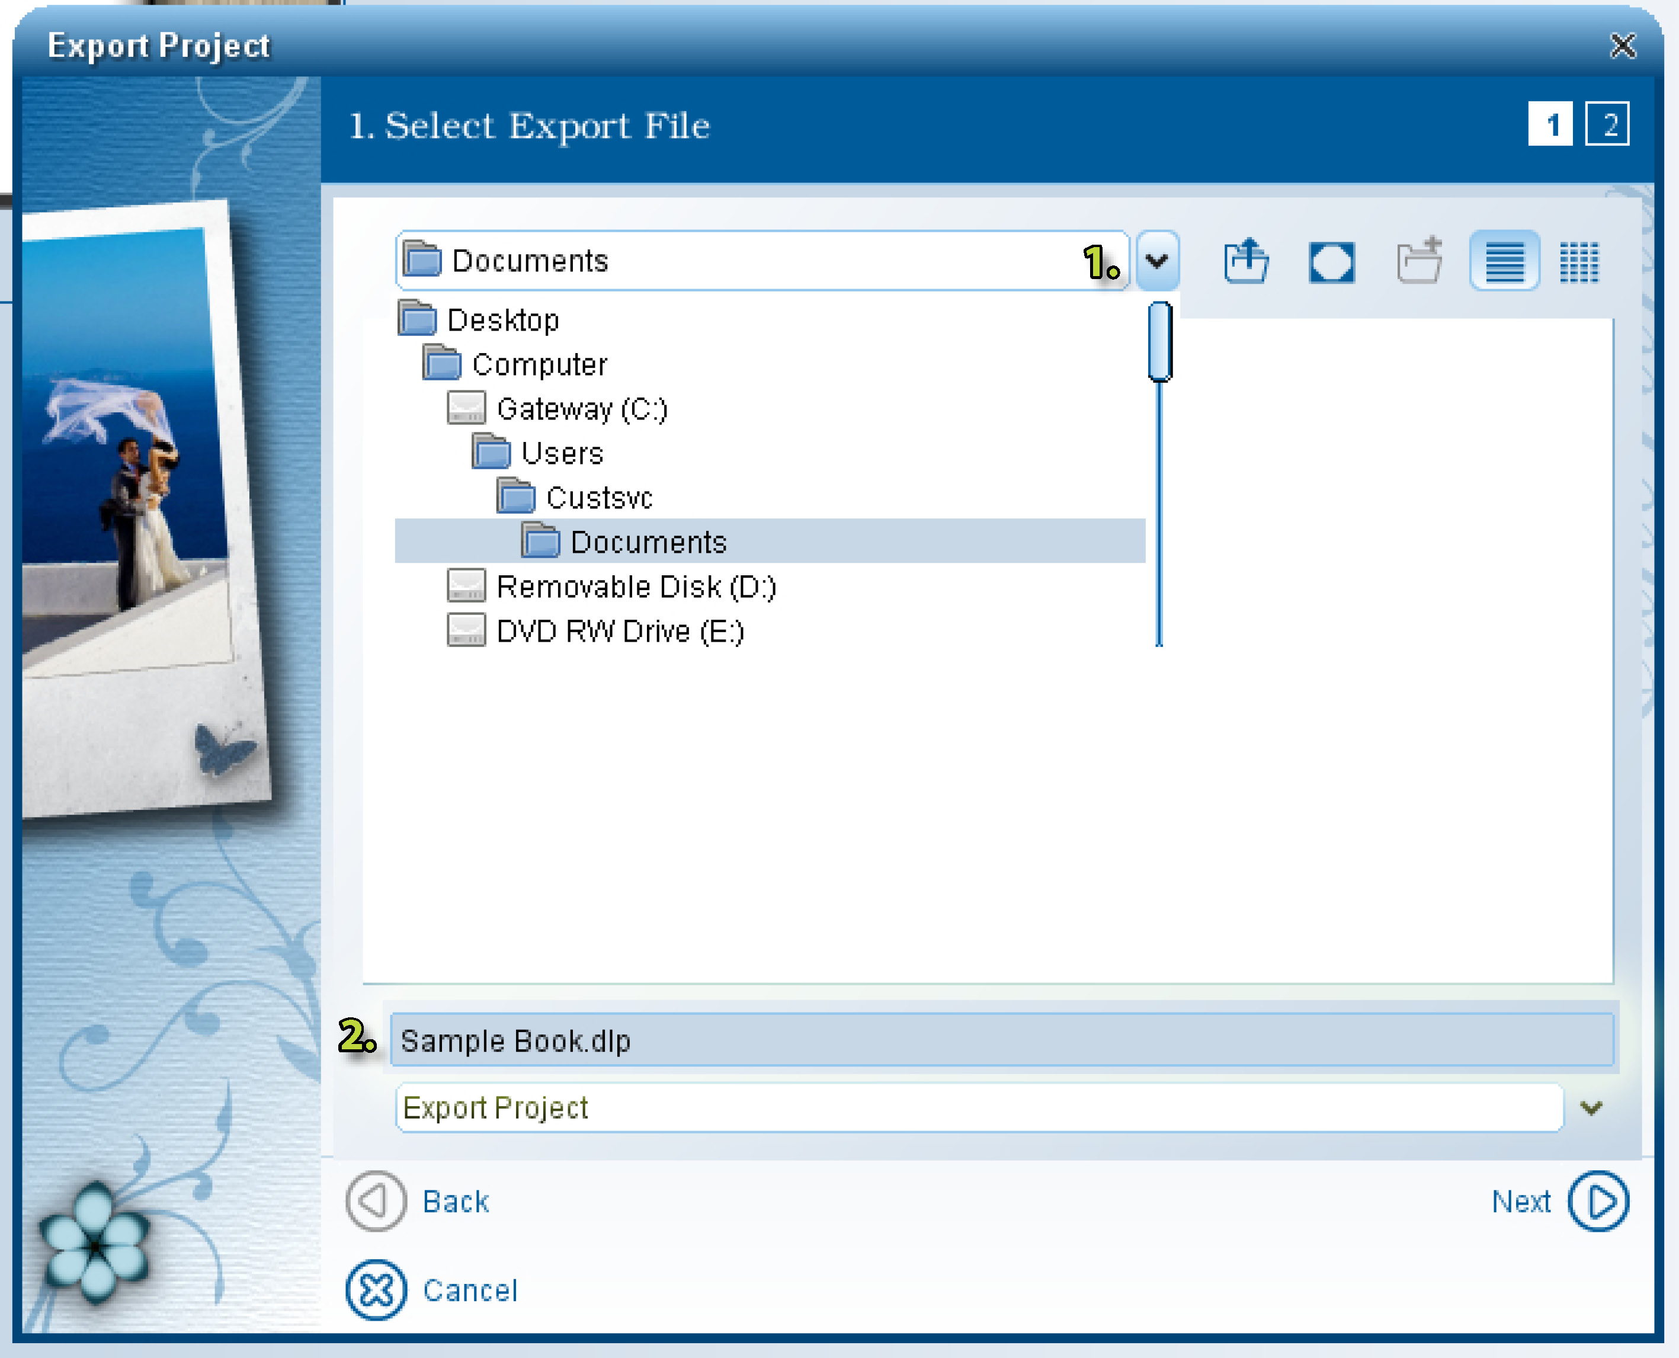Click the desktop/home location icon
This screenshot has height=1358, width=1679.
click(1331, 262)
